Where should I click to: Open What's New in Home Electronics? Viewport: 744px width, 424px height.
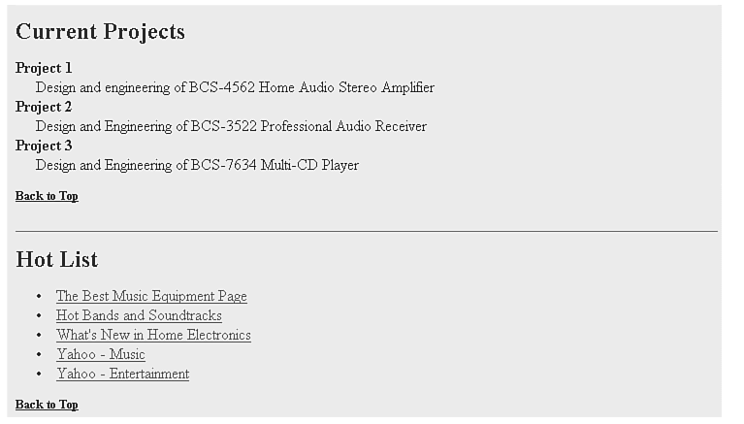pyautogui.click(x=153, y=335)
